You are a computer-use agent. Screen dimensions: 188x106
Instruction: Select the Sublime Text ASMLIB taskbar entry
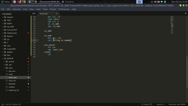[48, 2]
